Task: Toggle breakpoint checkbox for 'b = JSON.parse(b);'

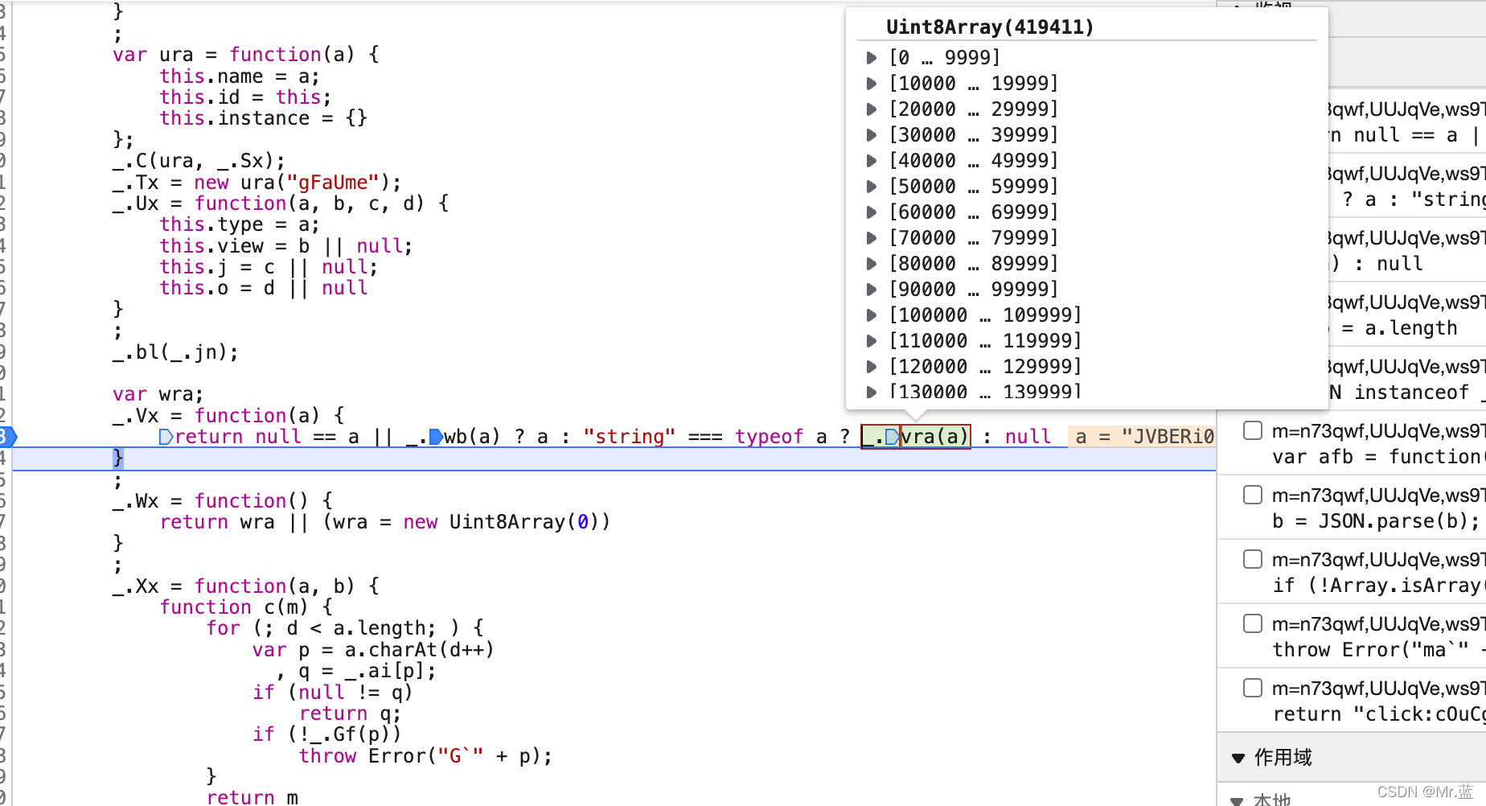Action: (1253, 495)
